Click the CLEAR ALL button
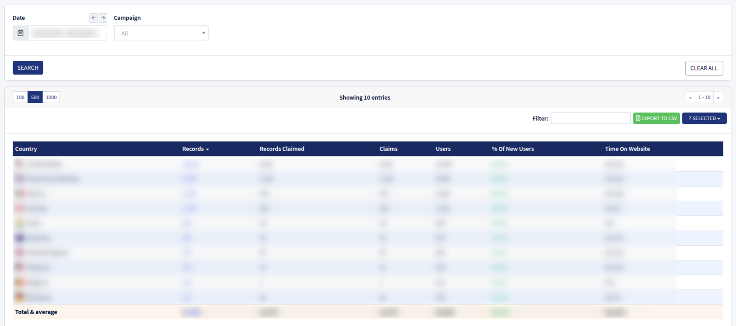 pos(704,68)
